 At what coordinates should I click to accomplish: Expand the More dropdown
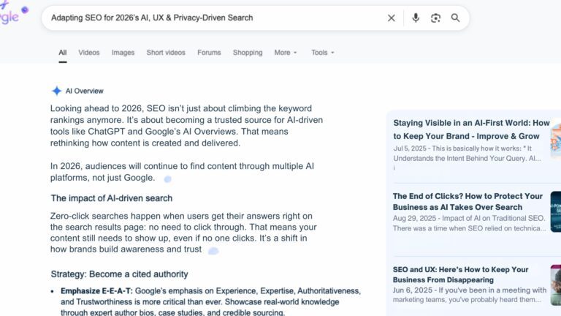(286, 53)
